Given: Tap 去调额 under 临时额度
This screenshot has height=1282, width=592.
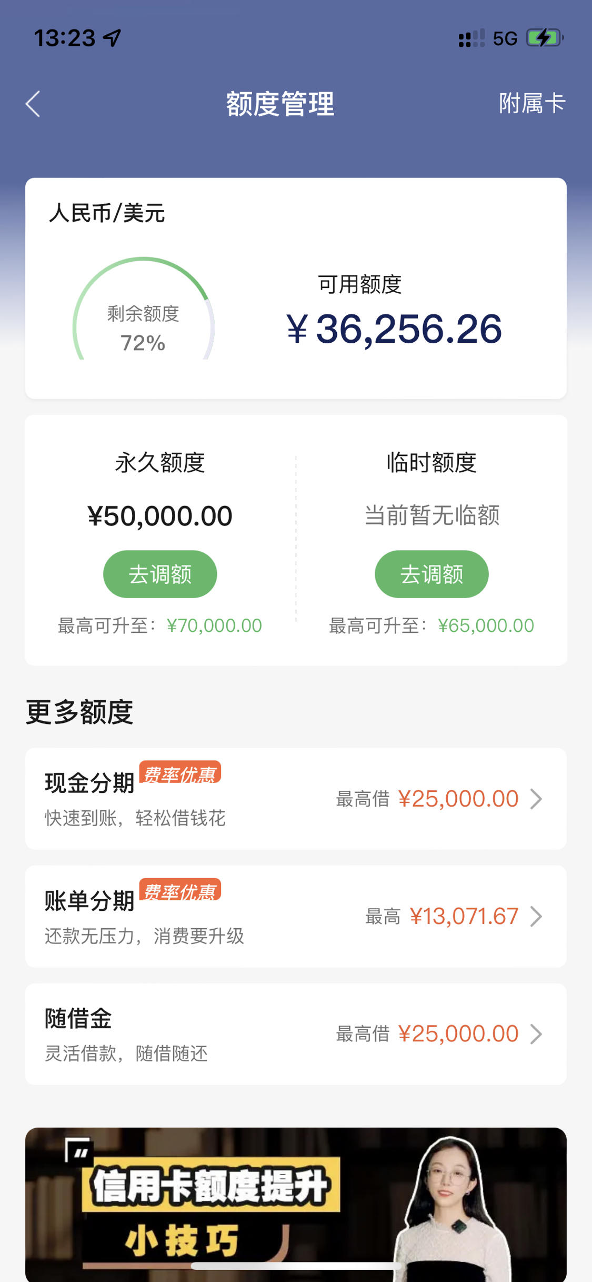Looking at the screenshot, I should coord(432,574).
